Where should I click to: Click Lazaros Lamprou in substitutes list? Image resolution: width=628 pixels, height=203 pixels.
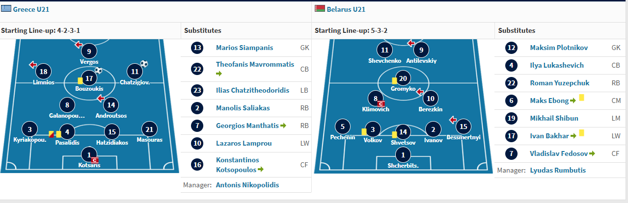[244, 144]
